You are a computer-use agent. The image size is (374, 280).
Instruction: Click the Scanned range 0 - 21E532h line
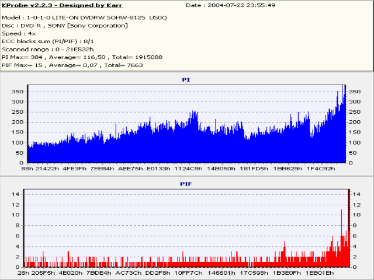click(x=48, y=50)
